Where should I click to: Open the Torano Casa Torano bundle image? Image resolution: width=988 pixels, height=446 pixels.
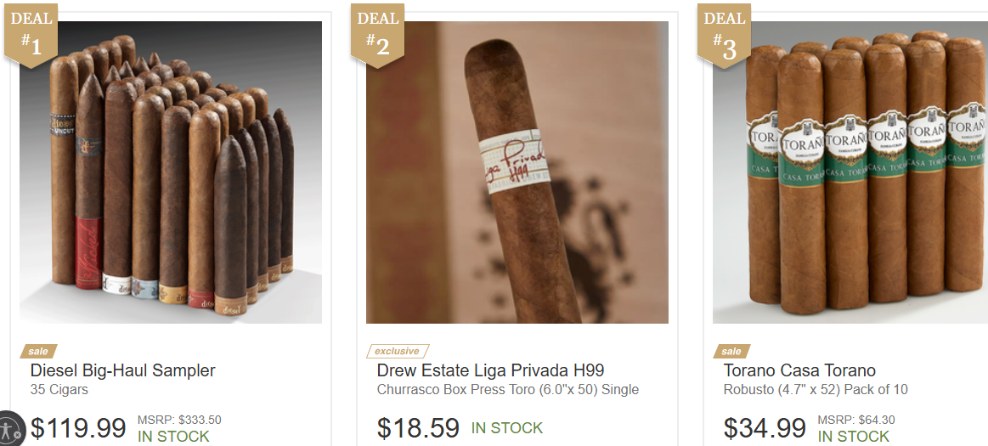850,172
